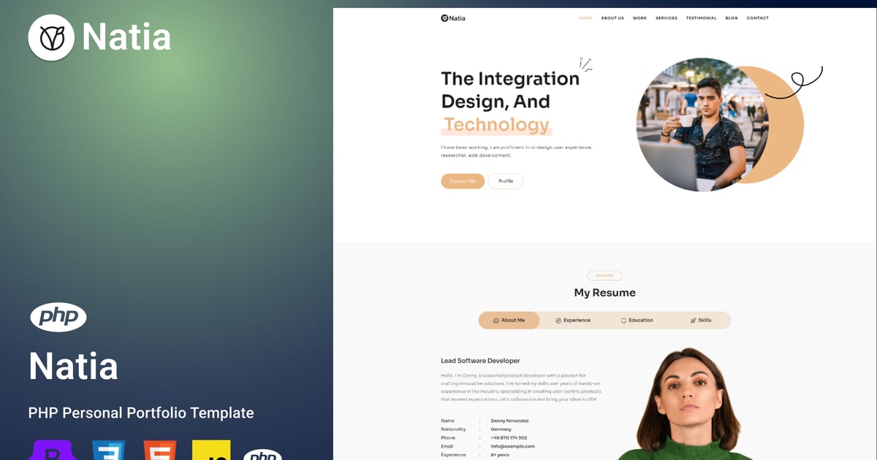Screen dimensions: 877x460
Task: Click the CSS3 technology icon
Action: [x=108, y=450]
